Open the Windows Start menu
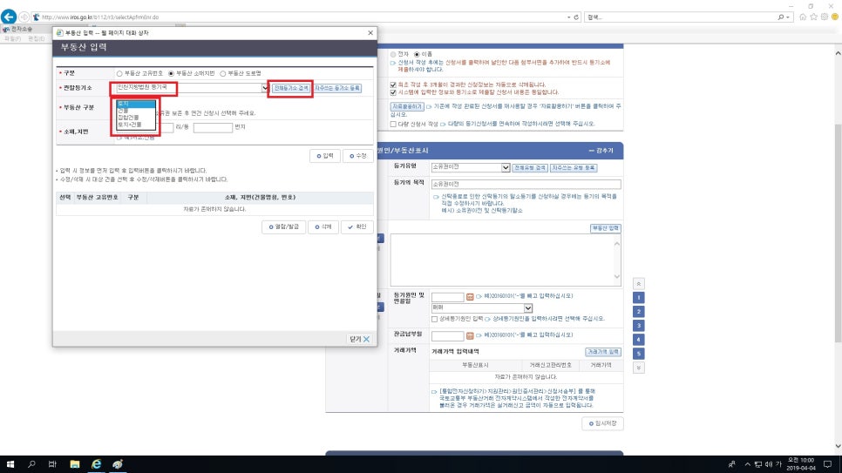The width and height of the screenshot is (842, 473). 10,464
